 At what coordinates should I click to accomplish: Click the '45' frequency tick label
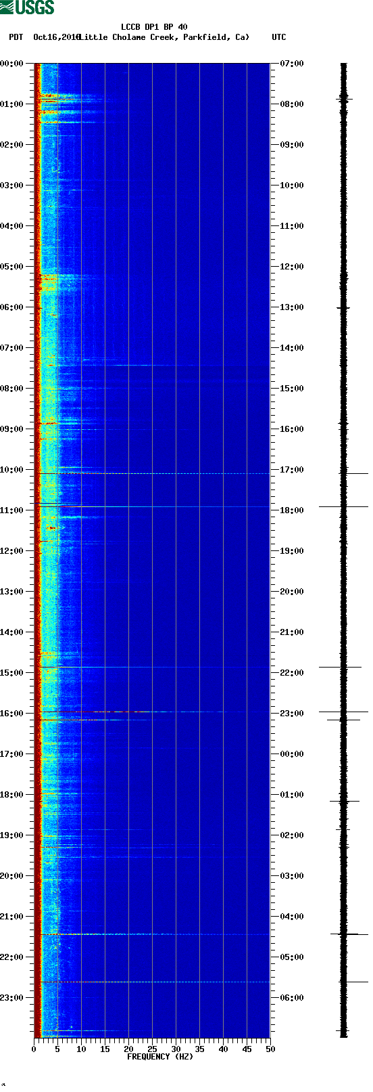coord(247,1049)
